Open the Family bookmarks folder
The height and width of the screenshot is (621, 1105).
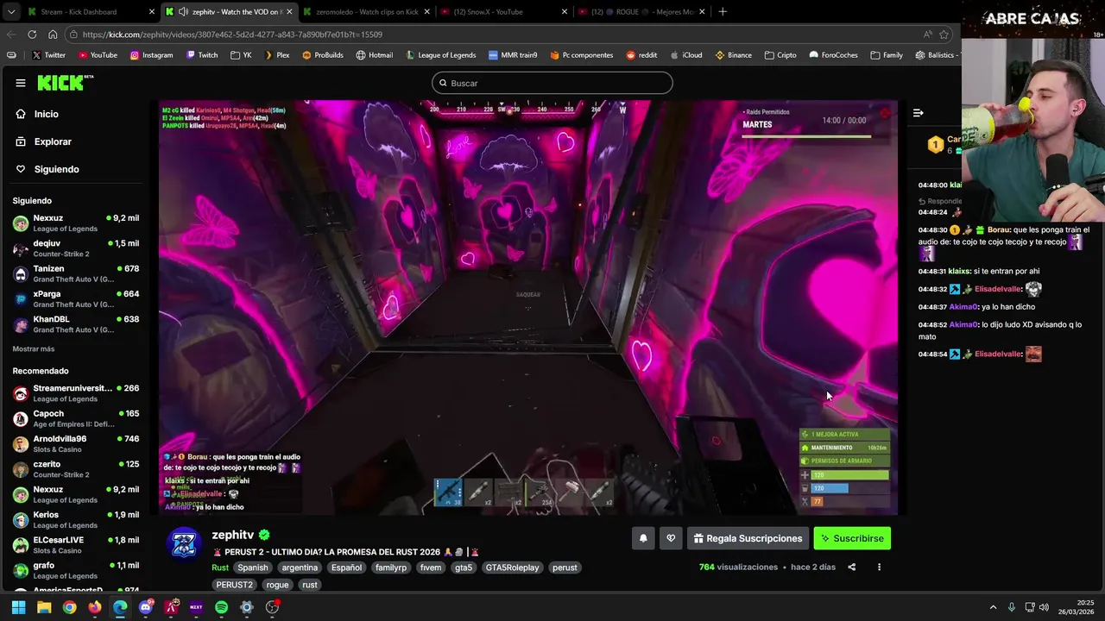click(x=887, y=55)
